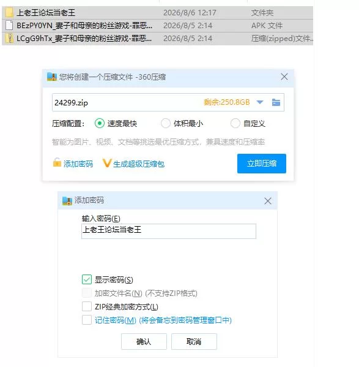The image size is (359, 367).
Task: Confirm password with the 确认 button
Action: coord(144,341)
